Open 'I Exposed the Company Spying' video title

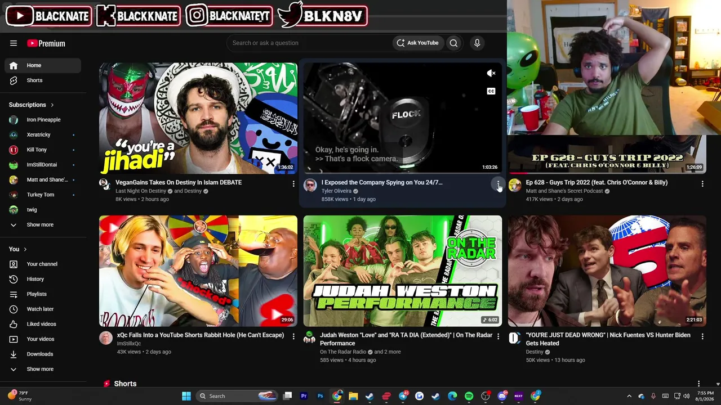click(x=382, y=182)
